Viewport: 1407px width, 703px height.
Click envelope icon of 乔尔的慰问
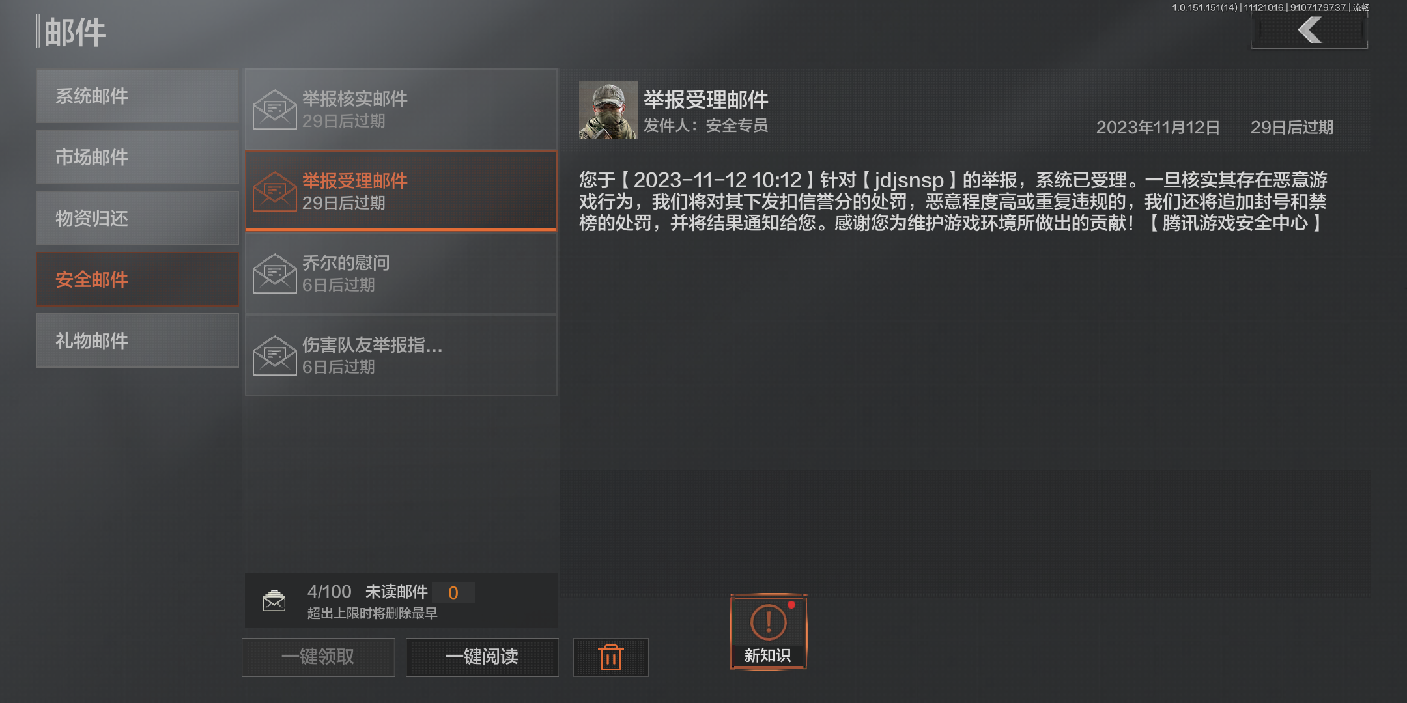pos(274,273)
